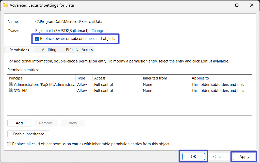This screenshot has height=163, width=260.
Task: Uncheck Replace owner on subcontainers and objects
Action: click(37, 39)
